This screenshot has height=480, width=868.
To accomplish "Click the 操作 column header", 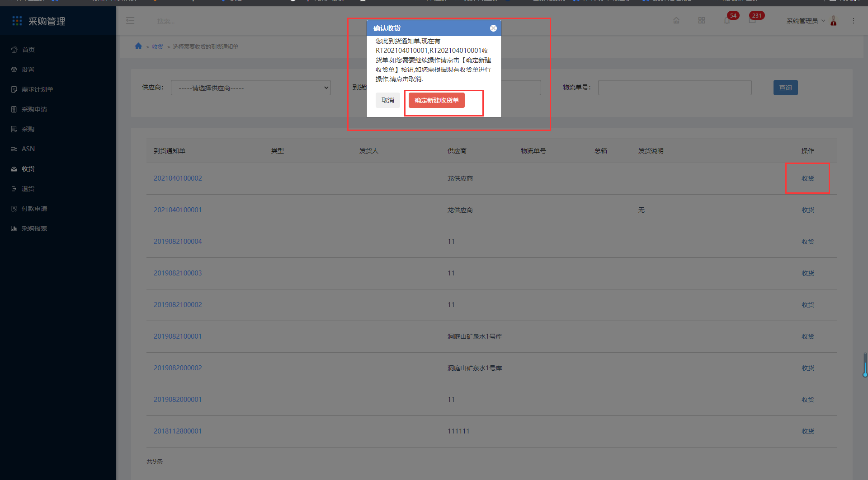I will pos(807,151).
